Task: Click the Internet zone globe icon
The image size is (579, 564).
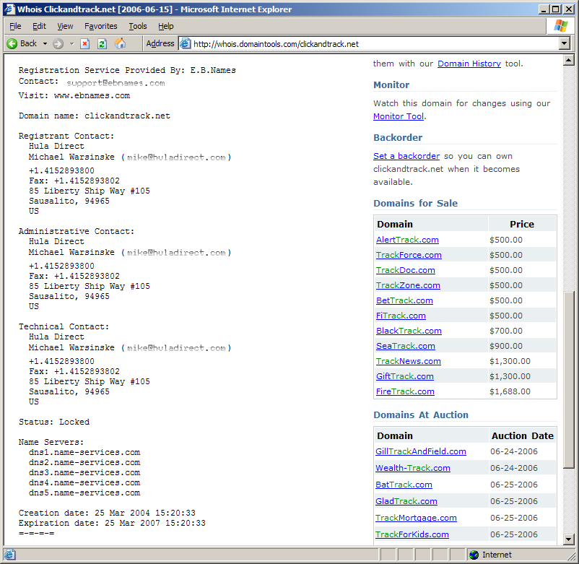Action: pos(474,555)
